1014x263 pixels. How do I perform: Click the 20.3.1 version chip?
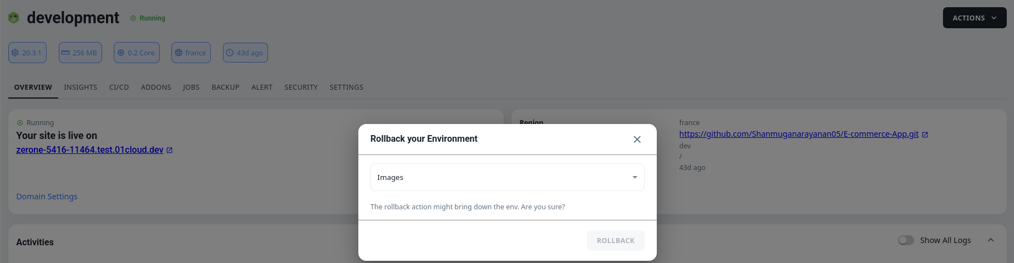(x=27, y=53)
